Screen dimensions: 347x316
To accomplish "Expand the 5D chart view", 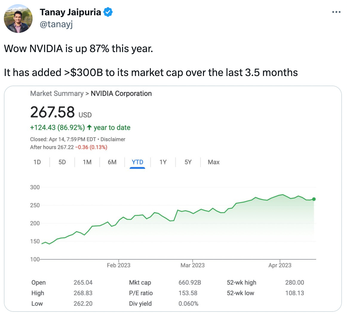I will tap(62, 162).
